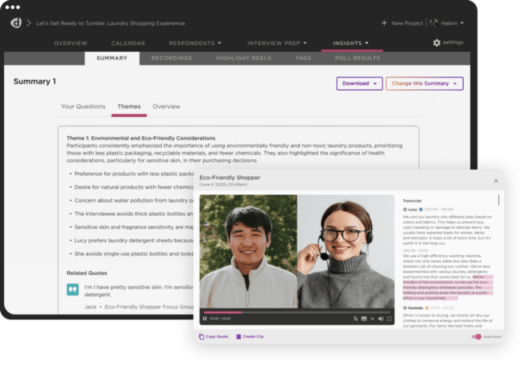Toggle the Auto-Scroll switch
This screenshot has height=365, width=523.
click(x=477, y=336)
